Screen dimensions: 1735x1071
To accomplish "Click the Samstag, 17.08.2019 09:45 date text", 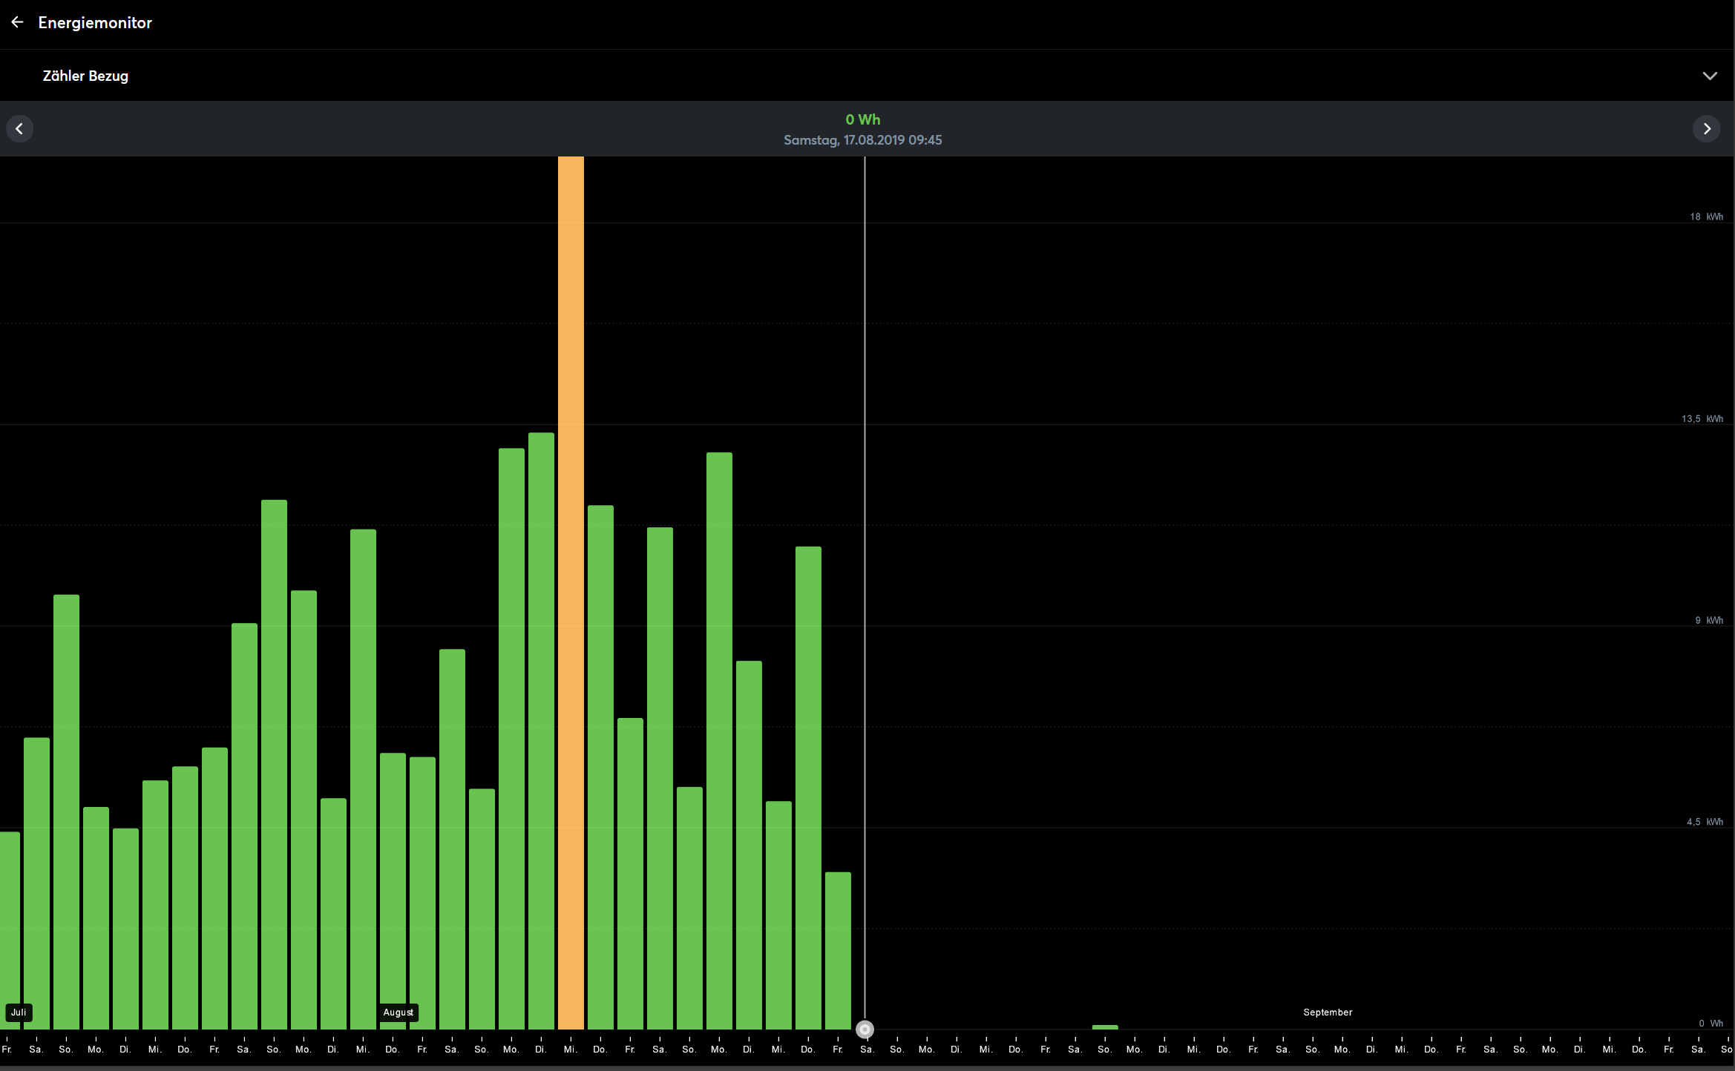I will tap(862, 140).
